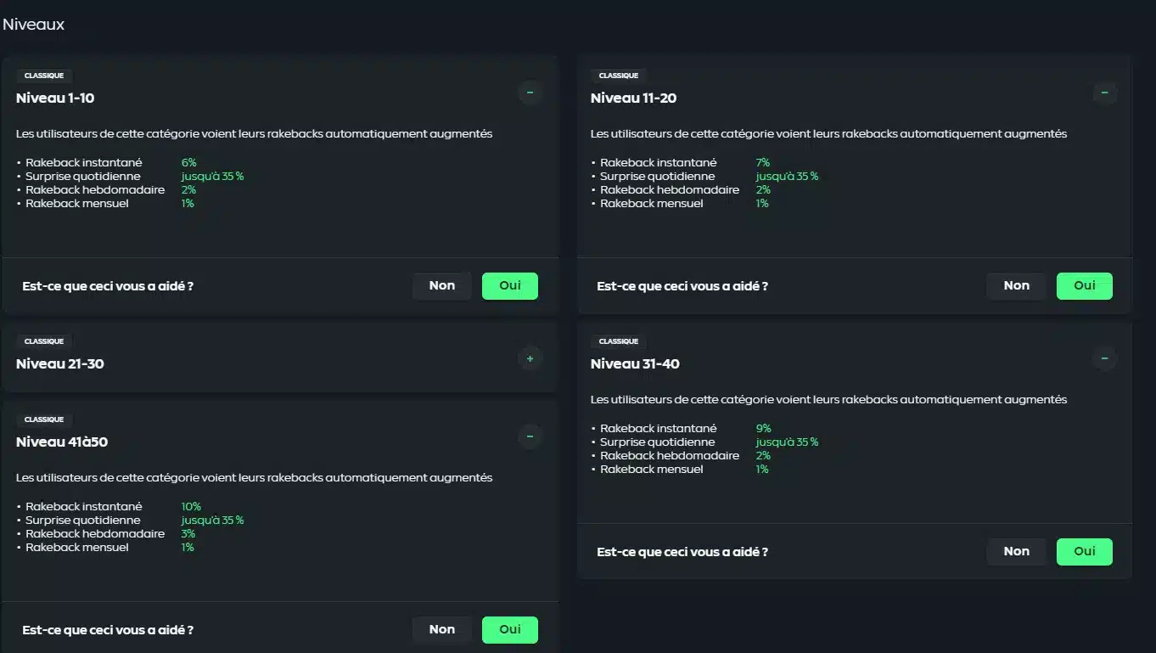Click Non under Niveau 41à50

[442, 630]
